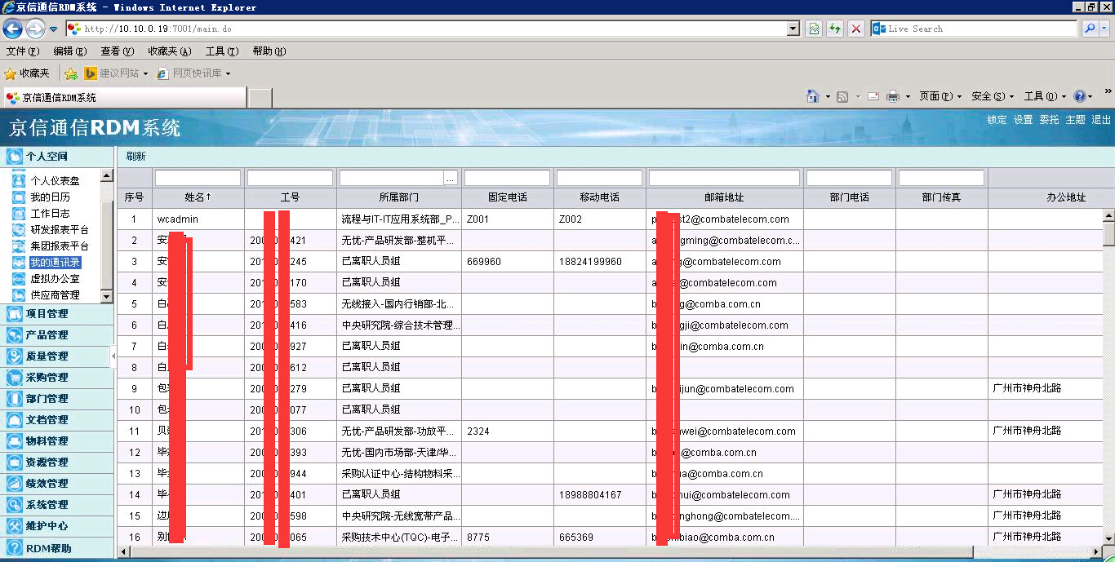Expand the 资源管理 section
This screenshot has height=562, width=1115.
(57, 462)
